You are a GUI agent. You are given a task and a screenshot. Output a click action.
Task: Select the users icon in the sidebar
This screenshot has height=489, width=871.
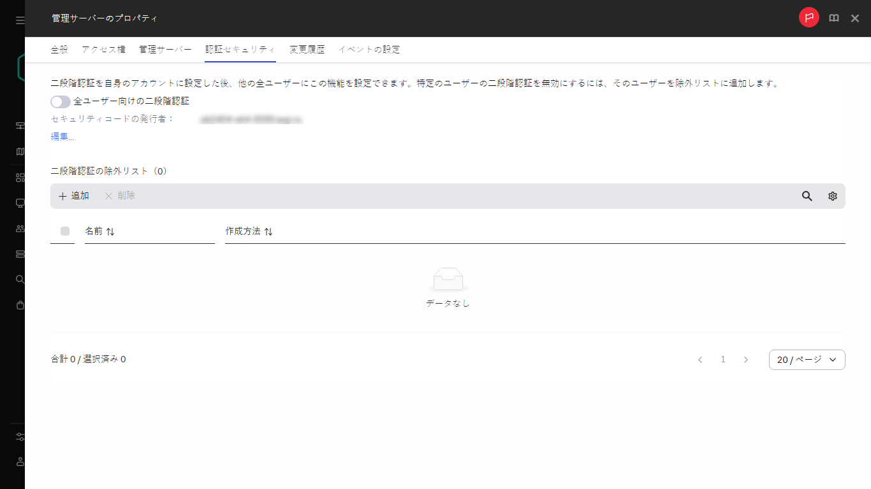pos(19,228)
